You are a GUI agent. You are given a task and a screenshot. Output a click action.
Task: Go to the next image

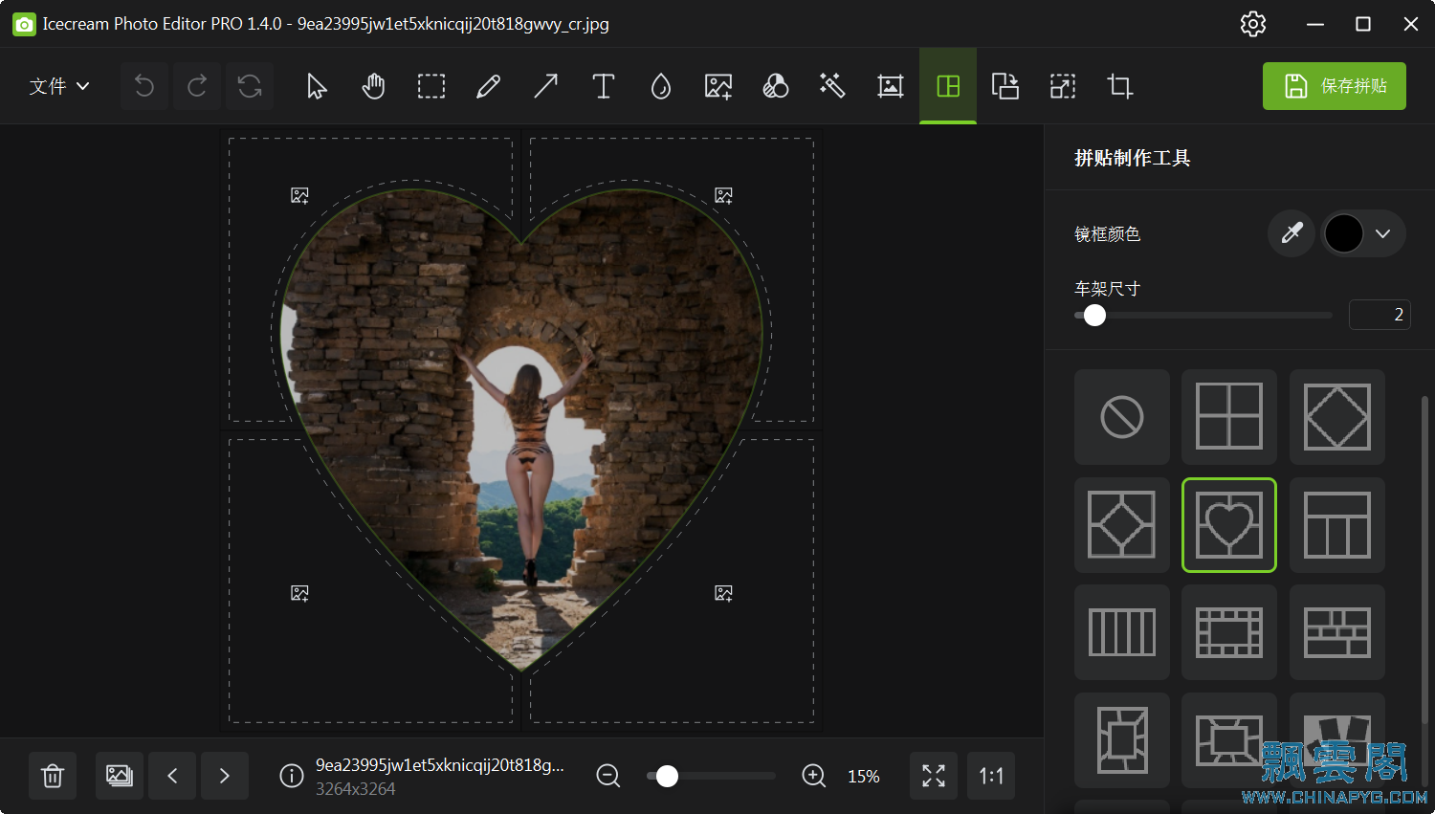point(225,776)
